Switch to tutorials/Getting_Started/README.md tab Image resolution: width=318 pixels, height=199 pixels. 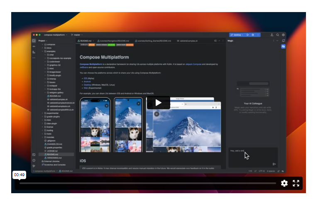tap(153, 41)
